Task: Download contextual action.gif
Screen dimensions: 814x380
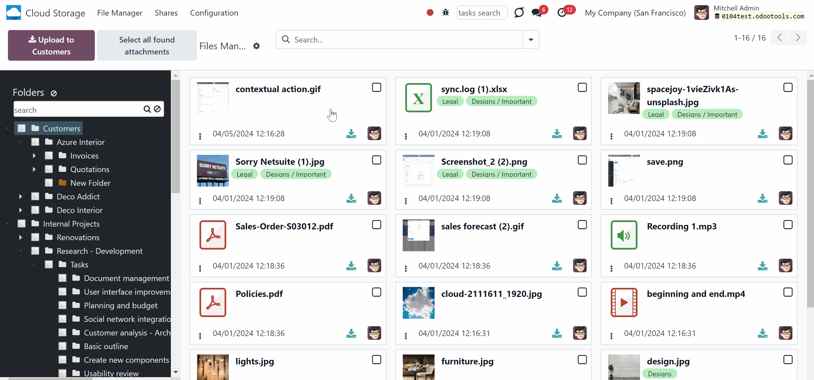Action: (x=351, y=134)
